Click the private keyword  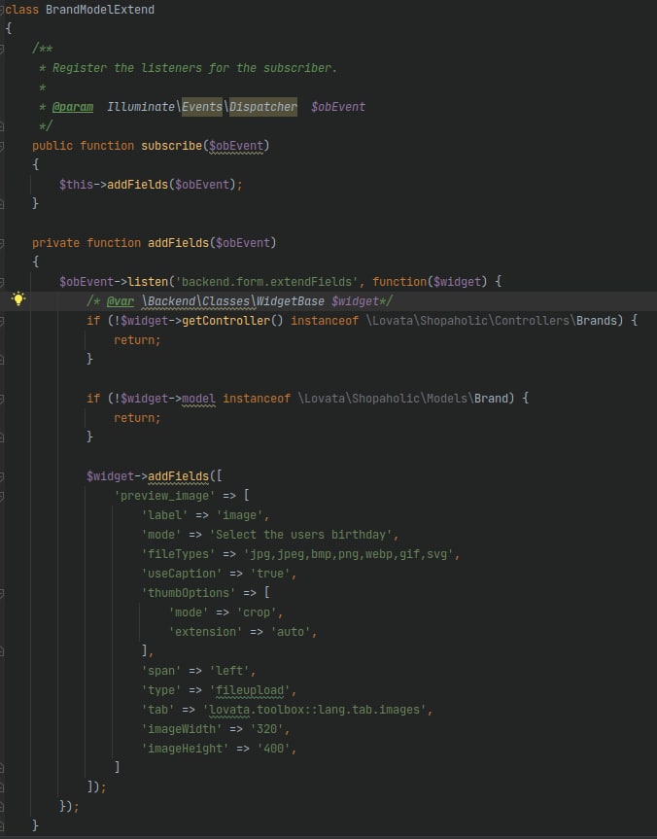pyautogui.click(x=55, y=243)
